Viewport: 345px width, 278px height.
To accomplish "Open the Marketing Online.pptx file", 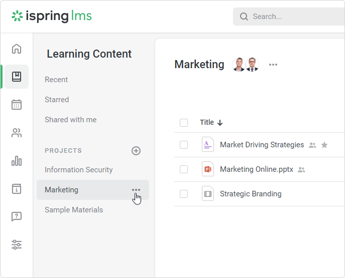I will 256,169.
